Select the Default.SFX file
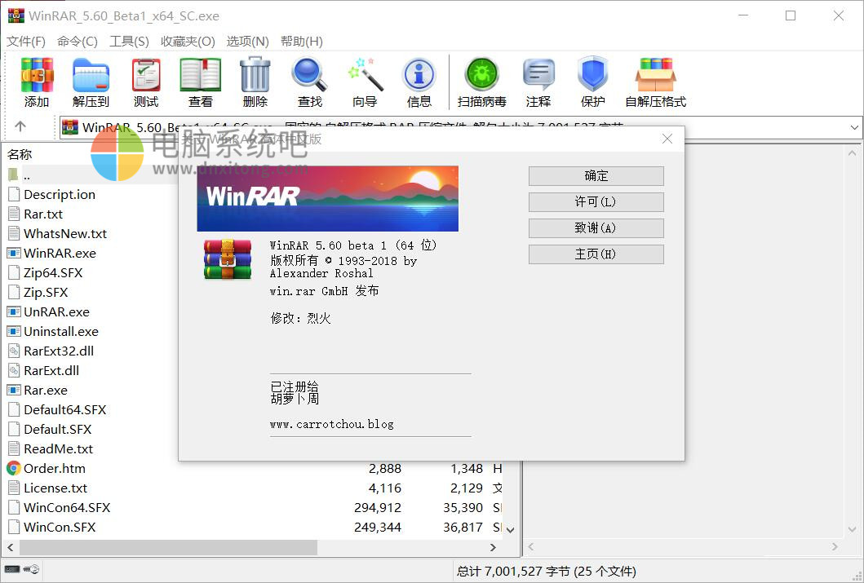This screenshot has width=864, height=583. 57,430
